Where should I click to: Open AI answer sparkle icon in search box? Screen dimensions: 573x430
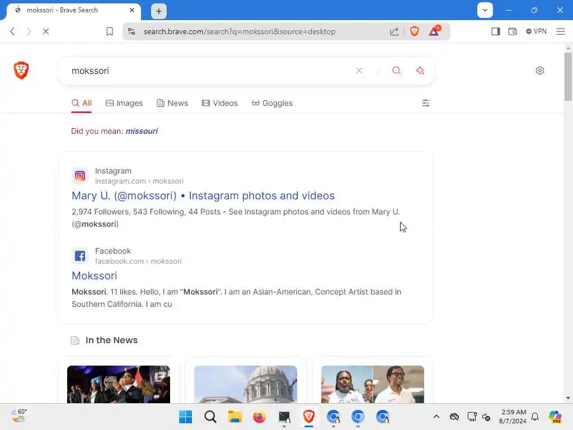coord(420,71)
